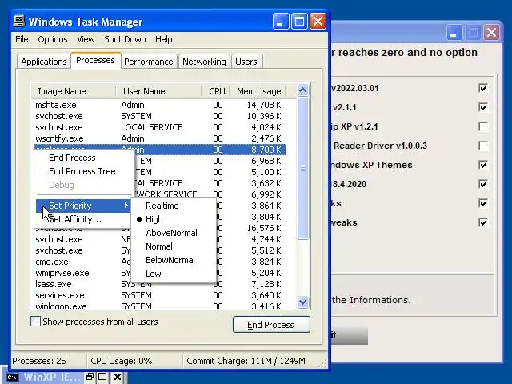Select the cmd.exe process row
512x384 pixels.
160,262
